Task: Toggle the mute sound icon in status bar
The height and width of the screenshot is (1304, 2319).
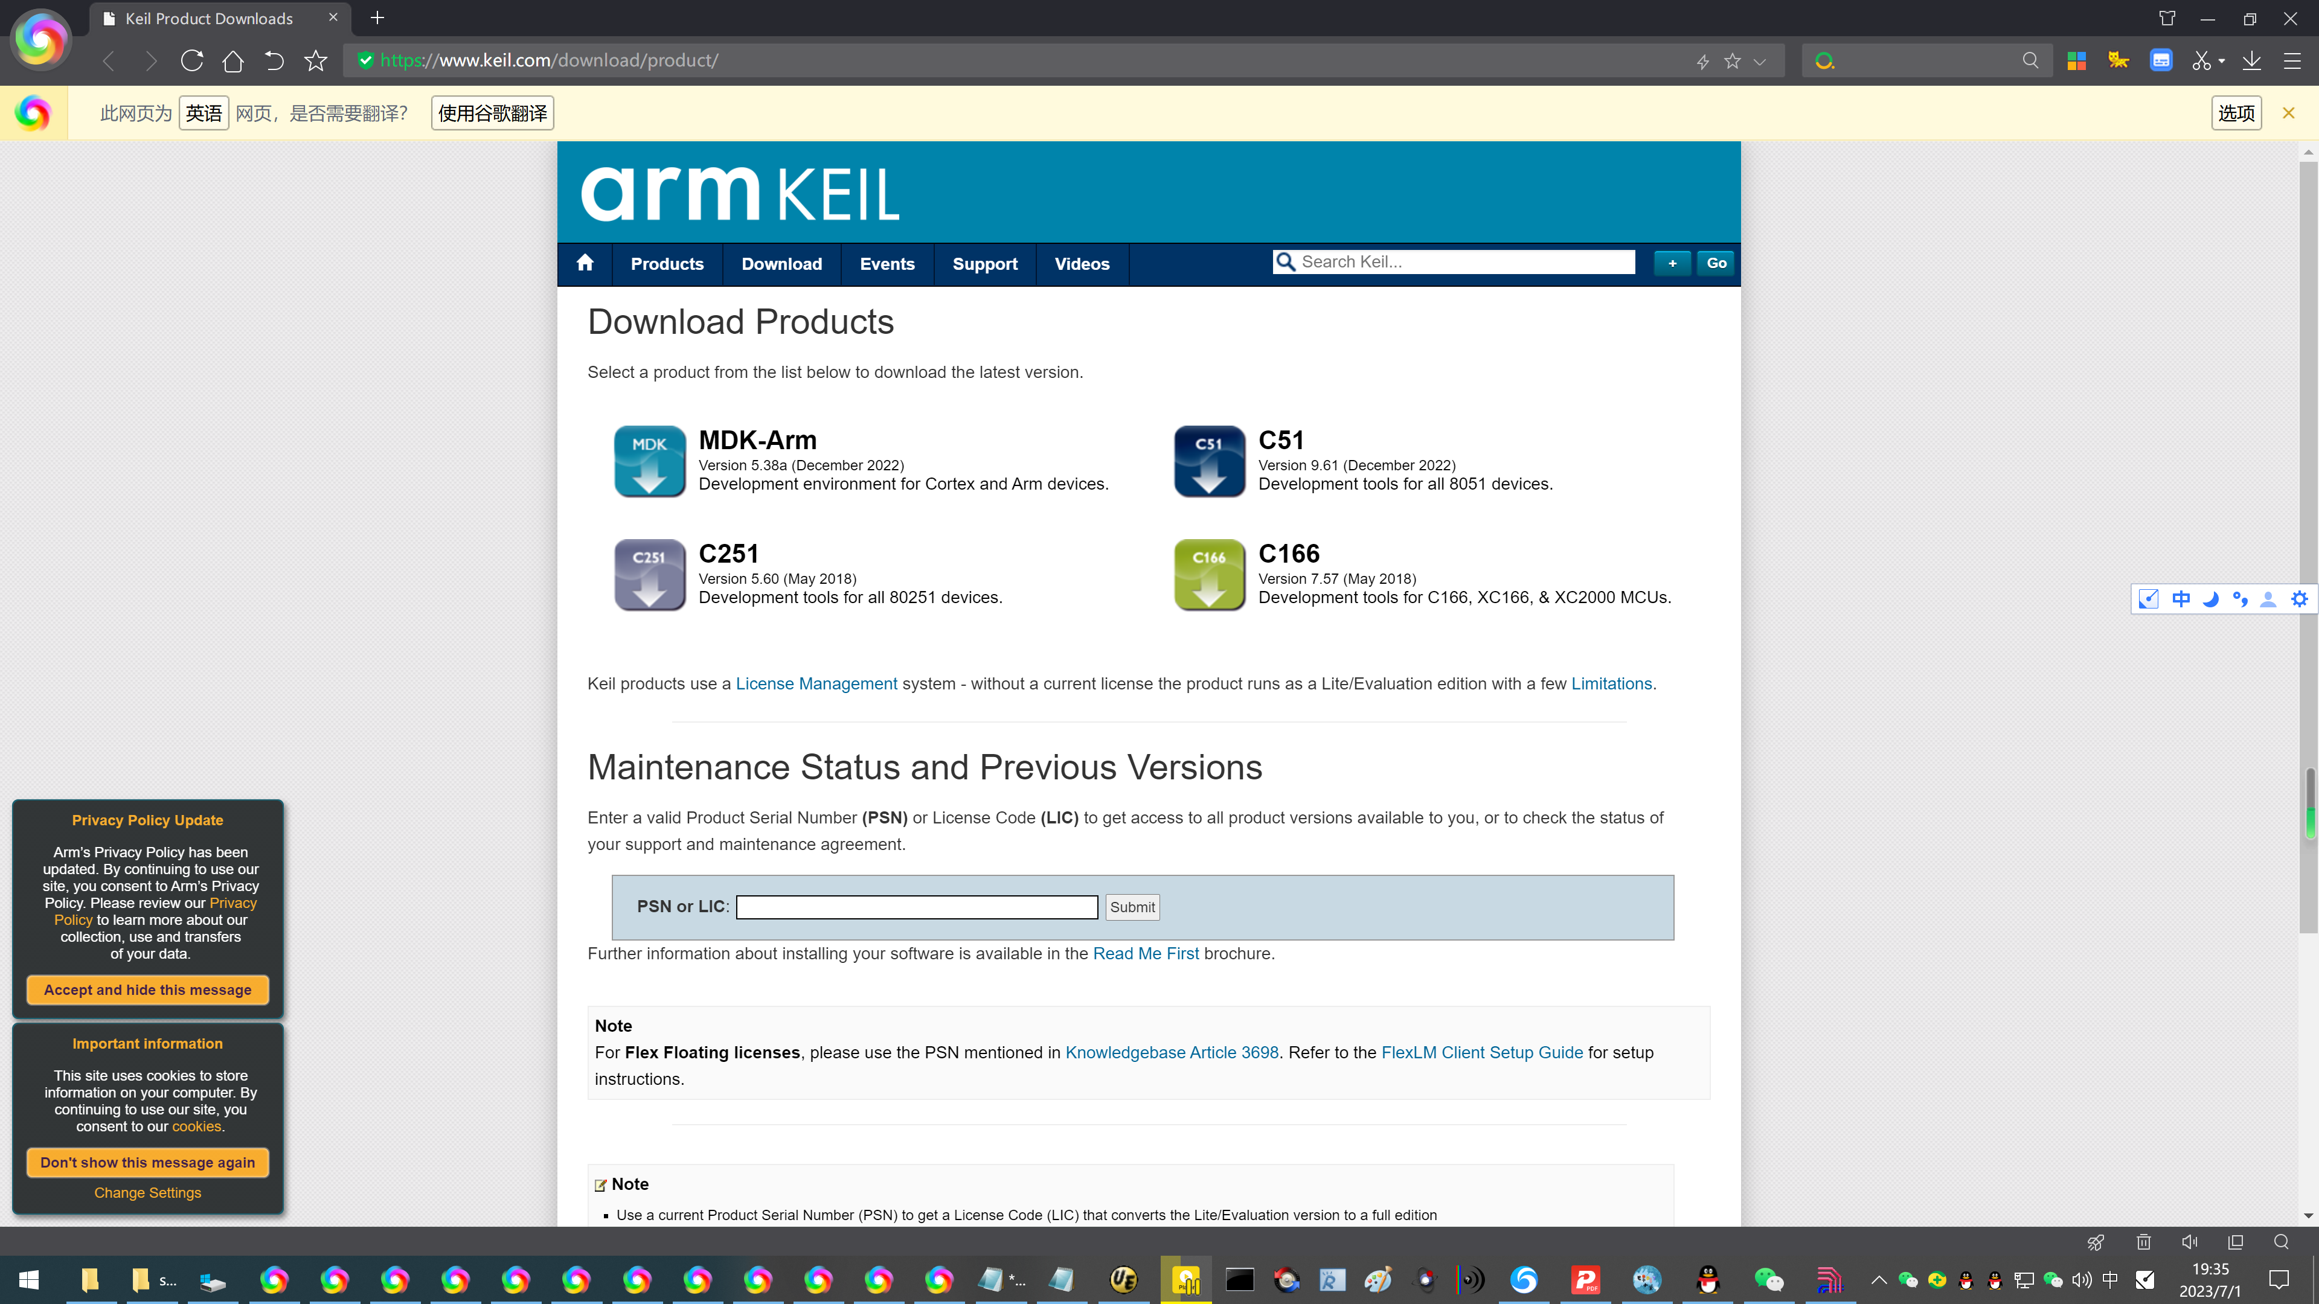Action: coord(2190,1243)
